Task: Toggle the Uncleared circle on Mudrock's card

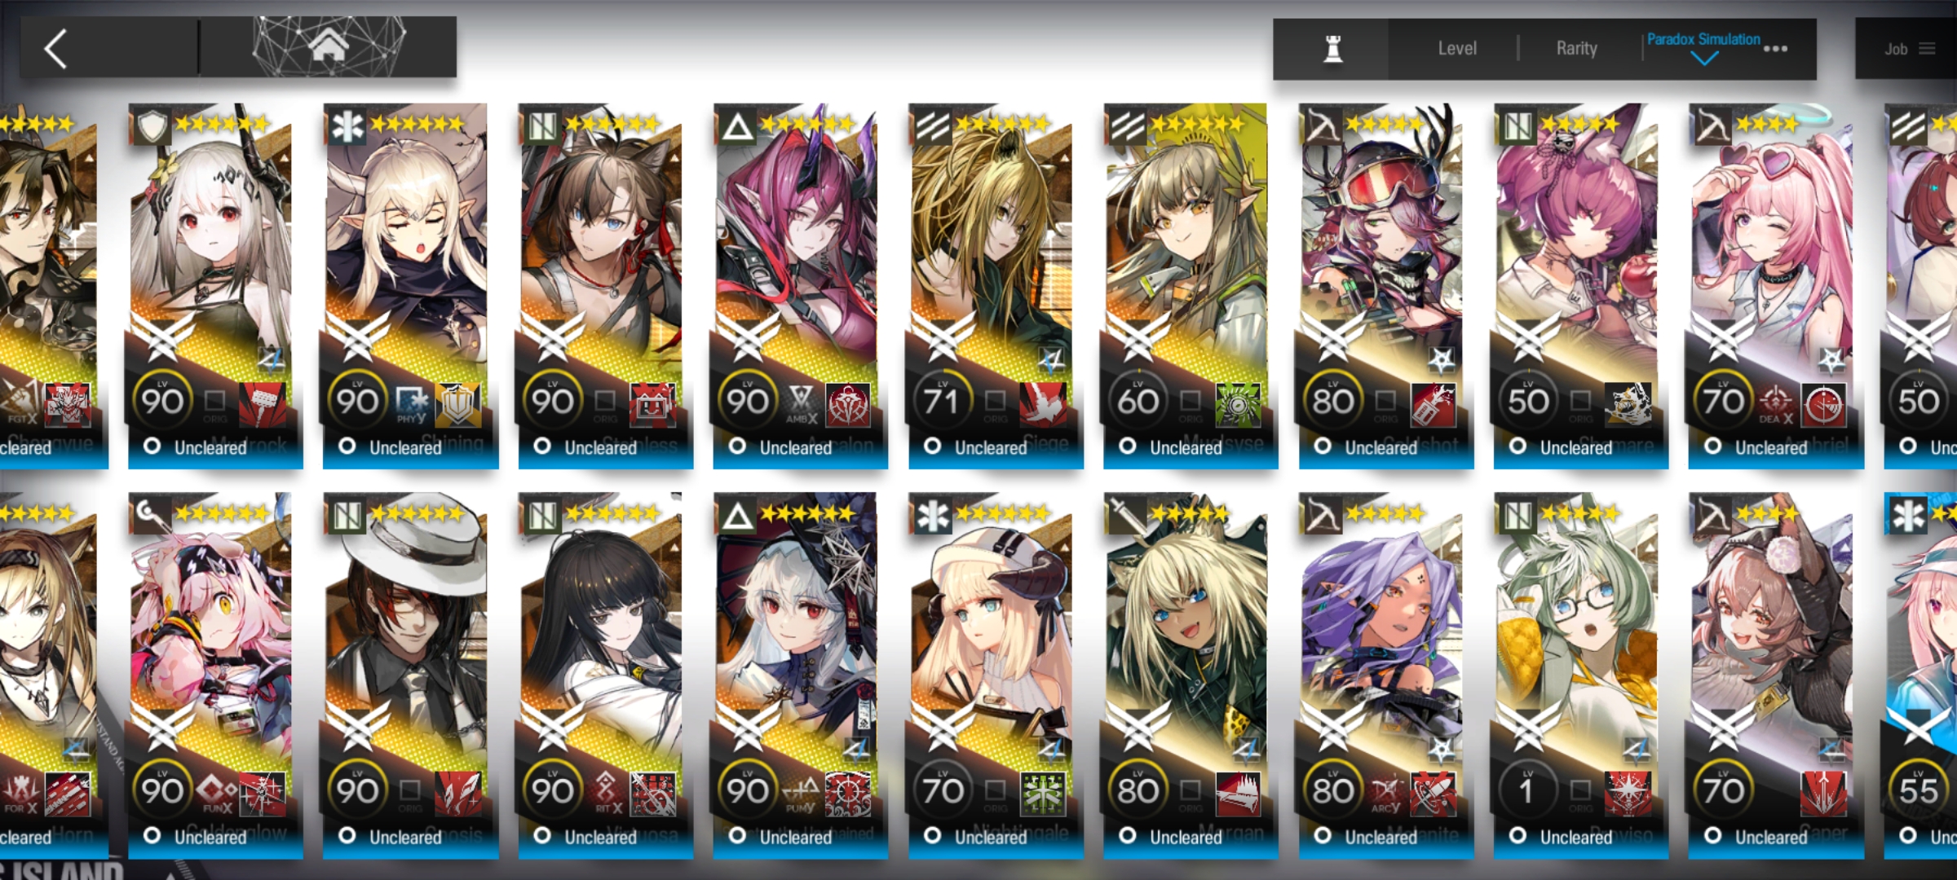Action: click(152, 447)
